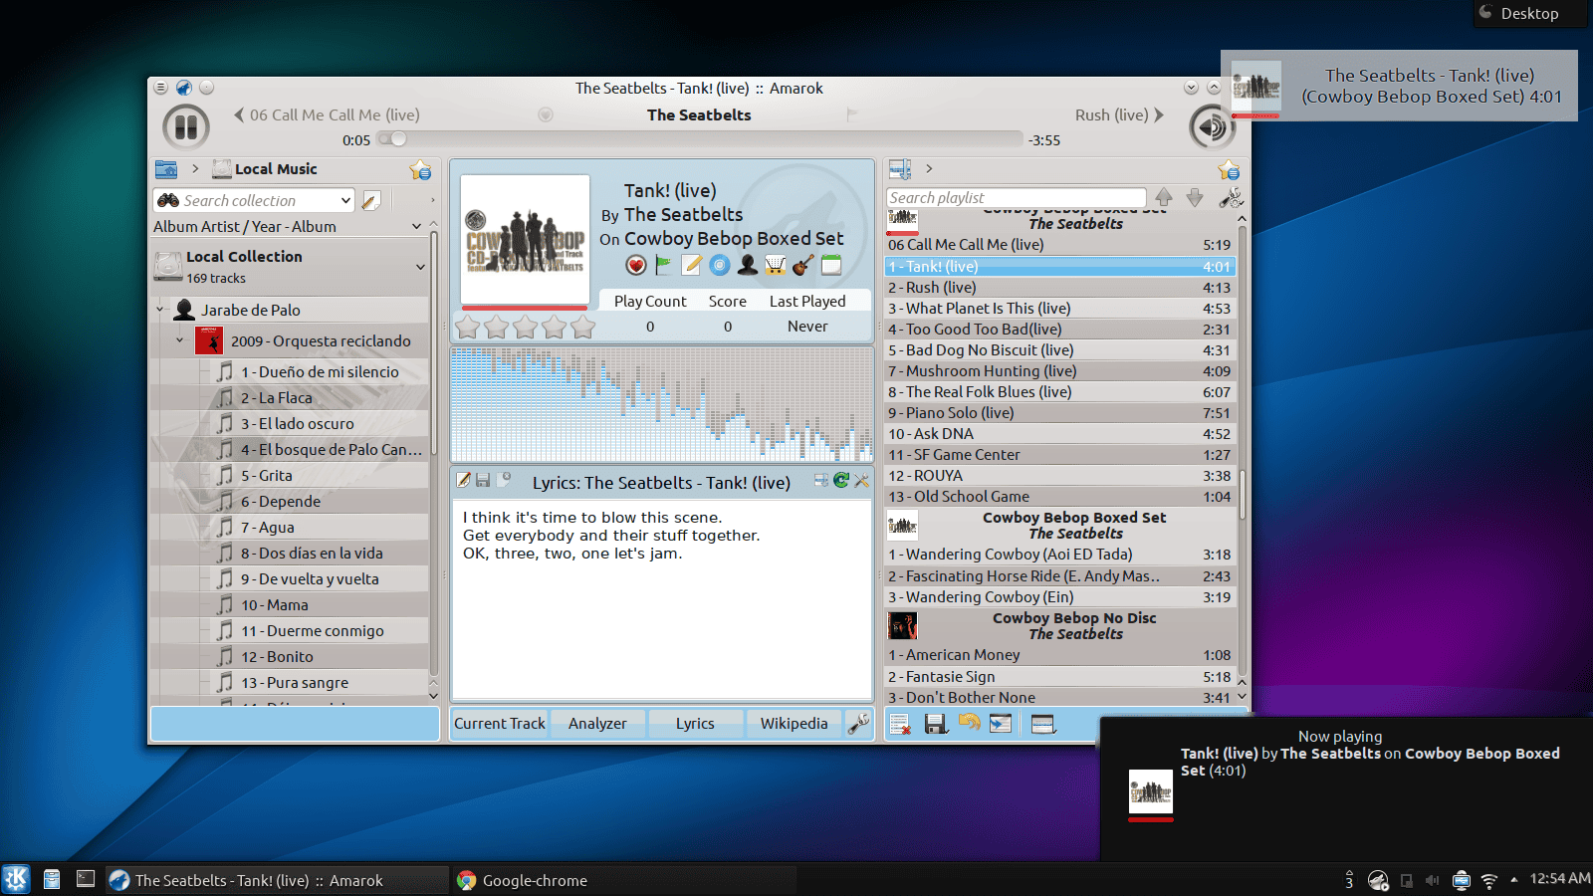
Task: Expand the Local Collection options chevron
Action: [420, 267]
